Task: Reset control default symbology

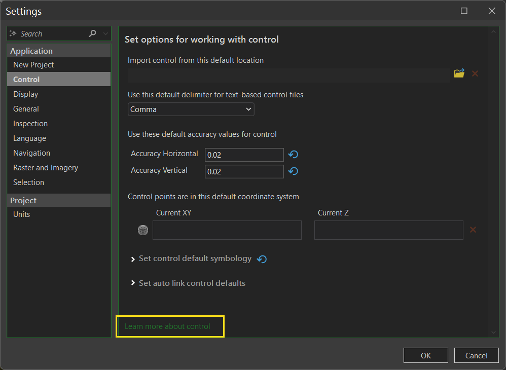Action: click(262, 259)
